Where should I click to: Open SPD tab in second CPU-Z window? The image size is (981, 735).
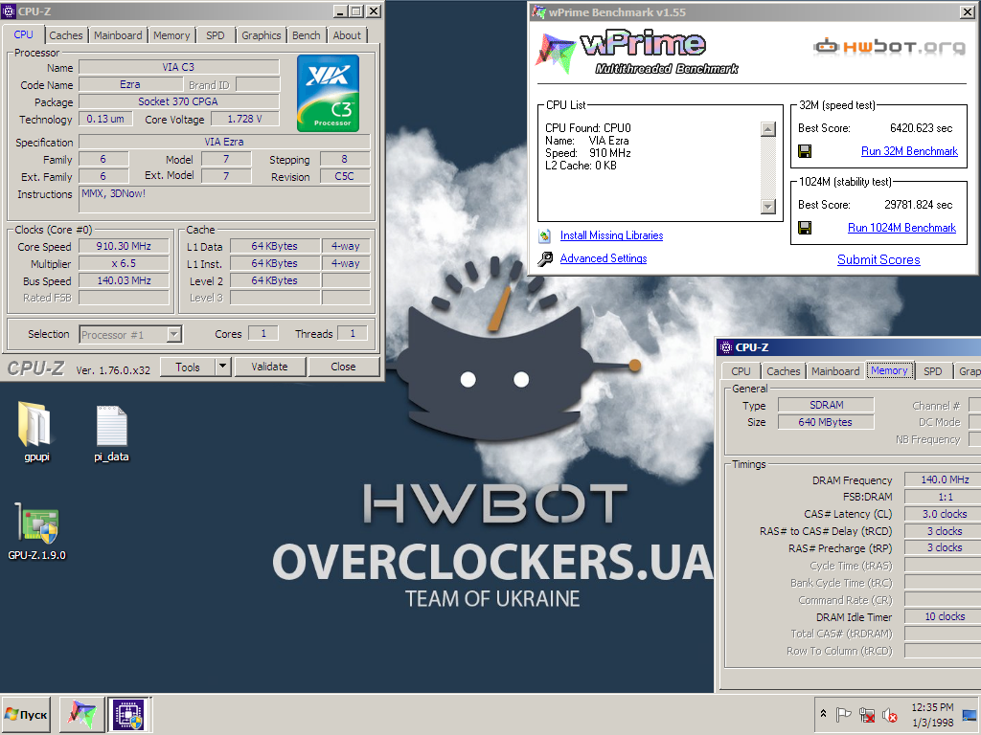tap(933, 371)
